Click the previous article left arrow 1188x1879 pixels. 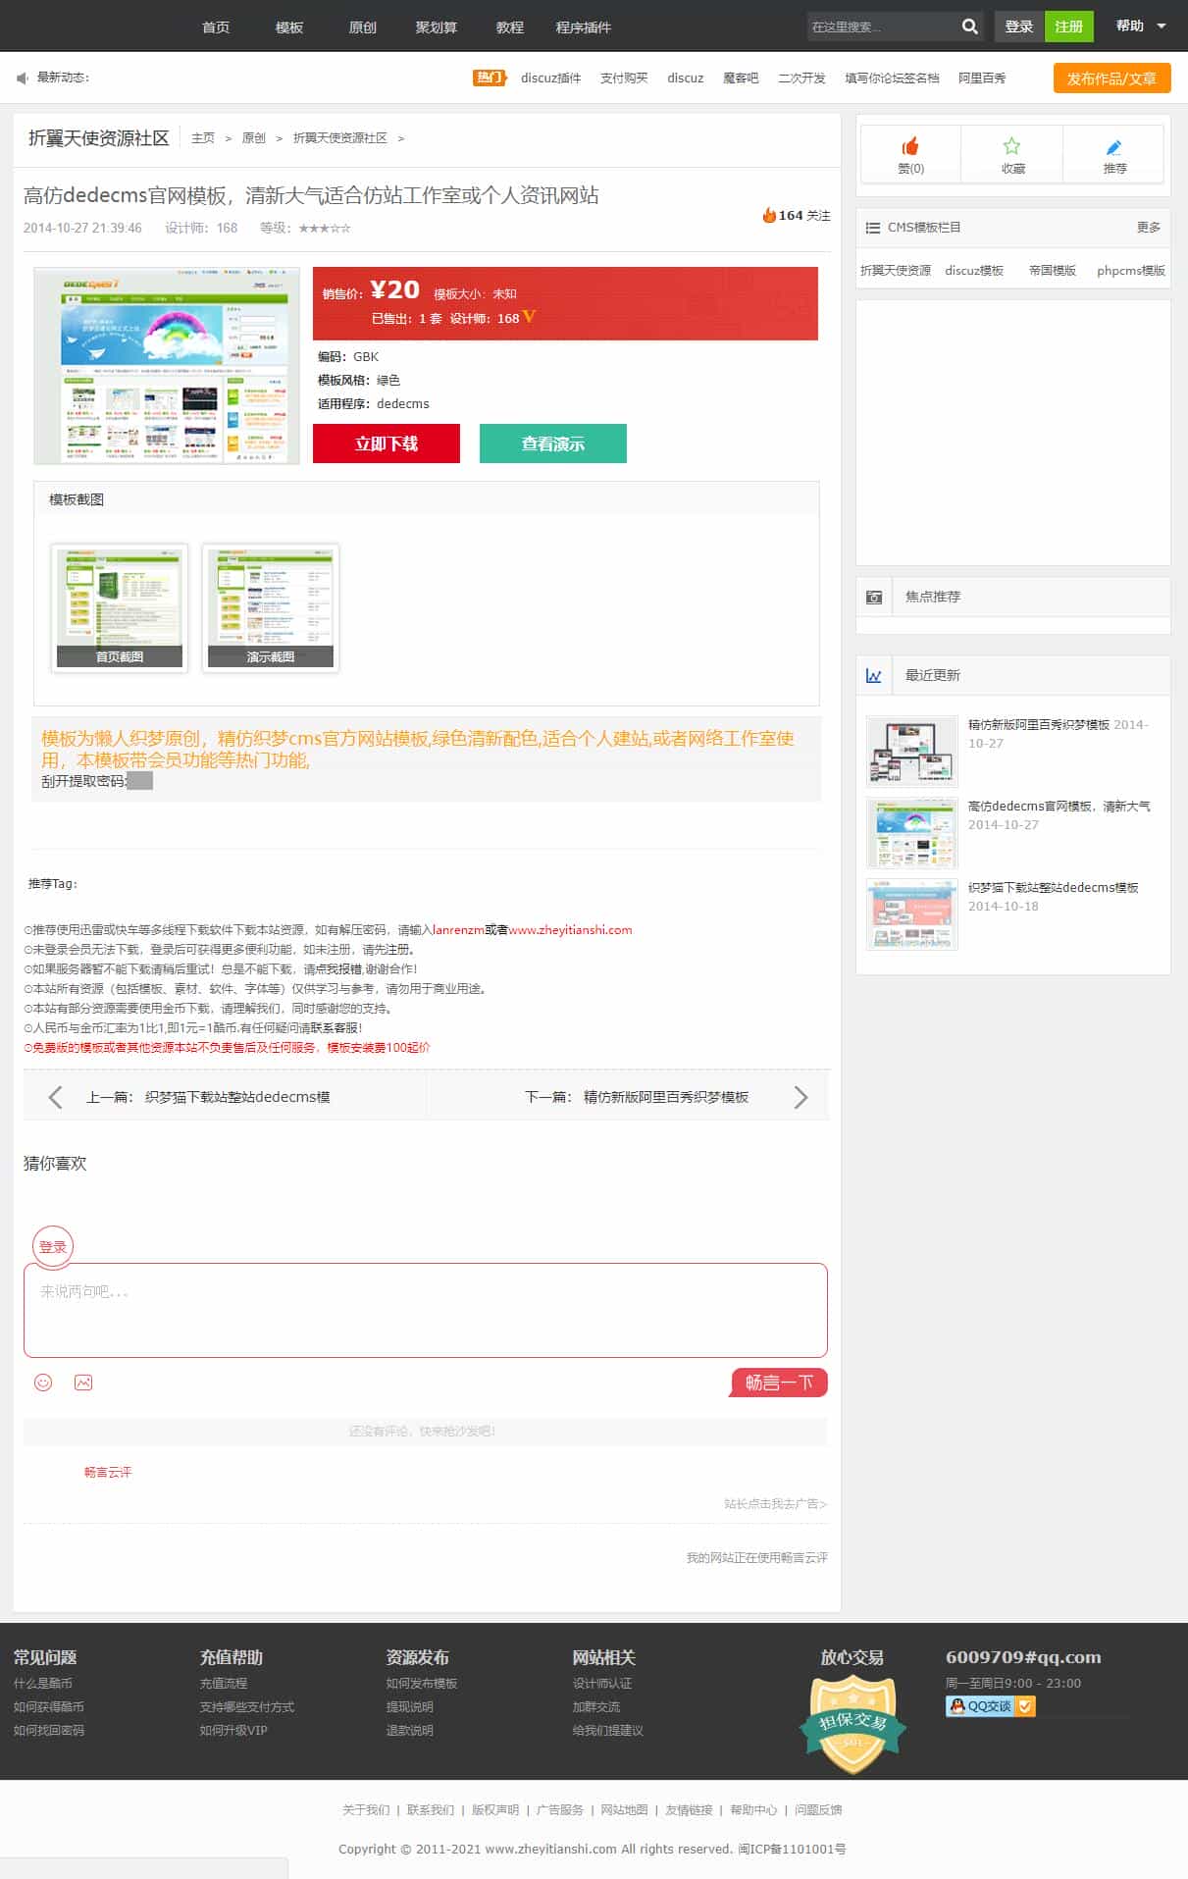pos(55,1097)
